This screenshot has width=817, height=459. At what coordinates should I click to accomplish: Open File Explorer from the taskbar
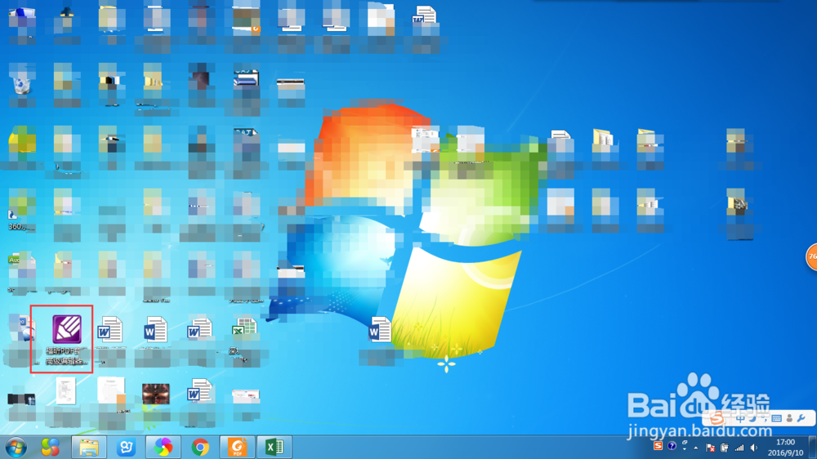[x=89, y=447]
